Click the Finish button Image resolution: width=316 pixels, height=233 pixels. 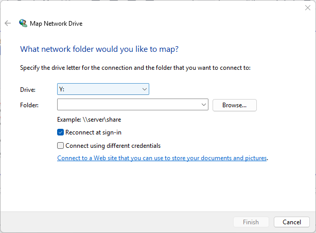[x=251, y=222]
